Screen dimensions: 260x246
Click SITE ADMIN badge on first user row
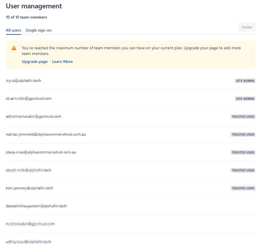(x=245, y=81)
